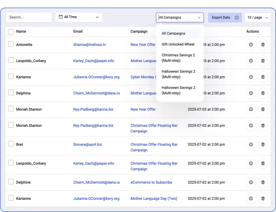Open info for Antonette row
Screen dimensions: 276x212
251,45
